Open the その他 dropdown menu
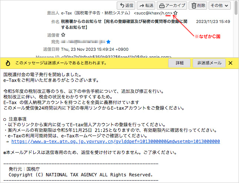 tap(219, 6)
